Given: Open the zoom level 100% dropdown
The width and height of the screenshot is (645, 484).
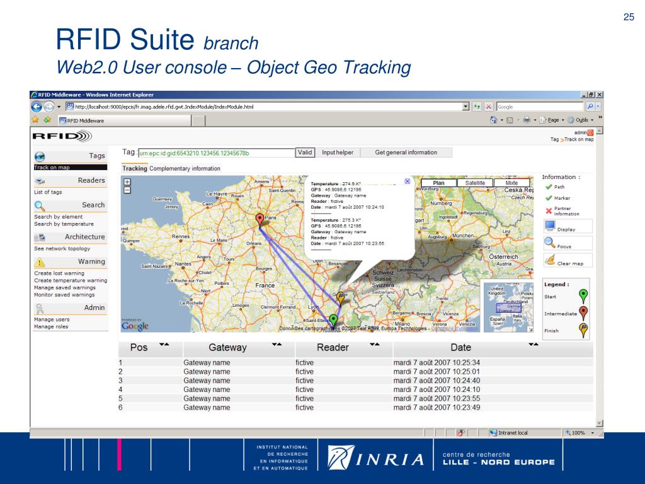Looking at the screenshot, I should point(593,433).
